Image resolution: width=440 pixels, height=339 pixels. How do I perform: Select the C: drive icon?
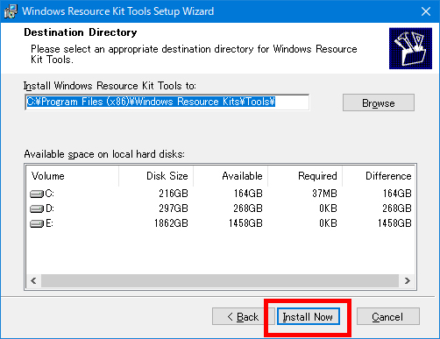[x=37, y=194]
